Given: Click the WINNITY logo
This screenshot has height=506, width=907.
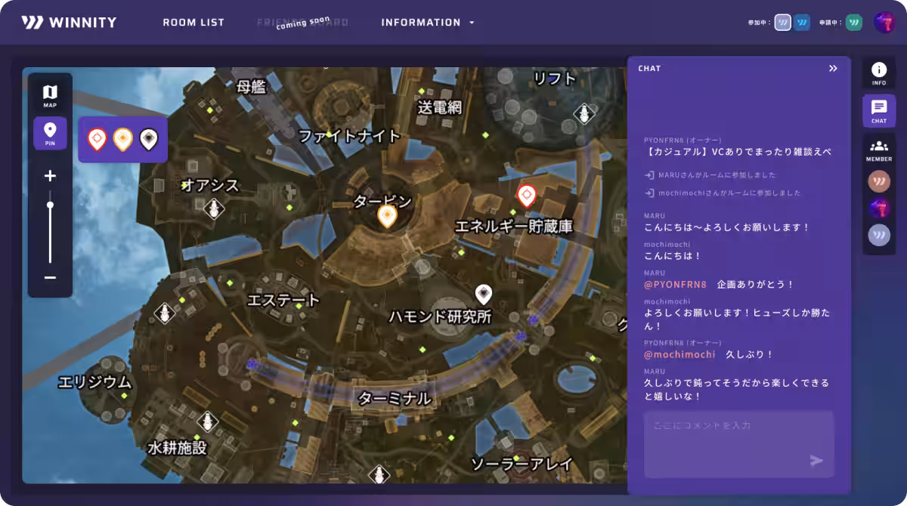Looking at the screenshot, I should tap(70, 22).
